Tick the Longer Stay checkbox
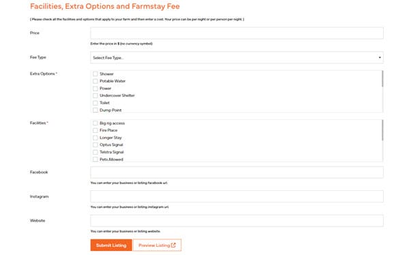The image size is (409, 255). (95, 138)
